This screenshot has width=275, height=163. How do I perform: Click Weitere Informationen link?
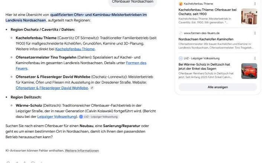82,150
